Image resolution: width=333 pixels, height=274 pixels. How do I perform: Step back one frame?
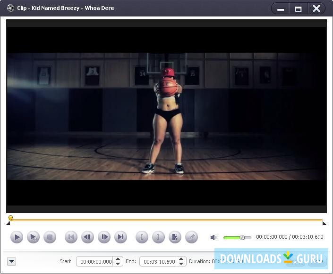coord(87,237)
